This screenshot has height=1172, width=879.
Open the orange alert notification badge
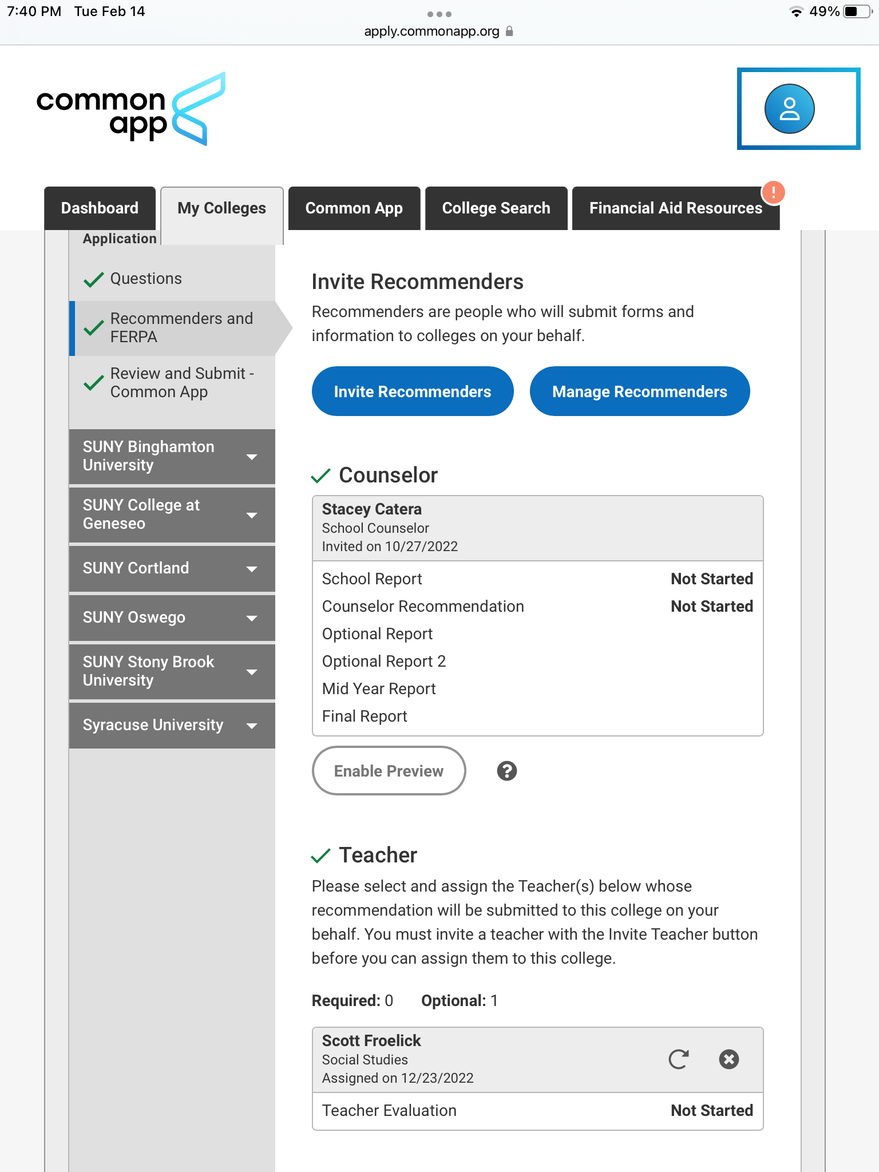point(773,192)
